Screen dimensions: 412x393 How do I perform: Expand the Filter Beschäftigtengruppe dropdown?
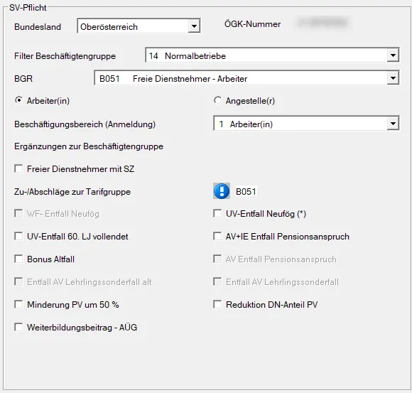point(393,55)
